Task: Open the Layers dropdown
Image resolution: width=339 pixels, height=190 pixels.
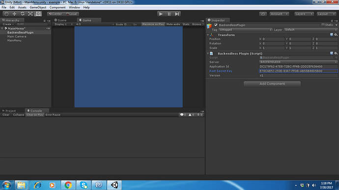Action: pyautogui.click(x=304, y=14)
